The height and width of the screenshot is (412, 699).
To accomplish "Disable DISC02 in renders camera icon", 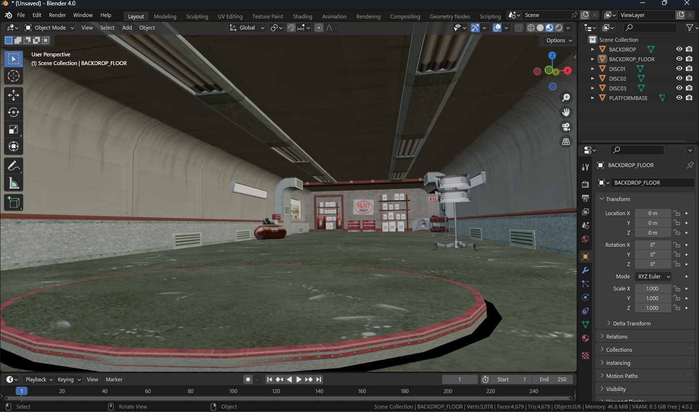I will click(x=689, y=78).
